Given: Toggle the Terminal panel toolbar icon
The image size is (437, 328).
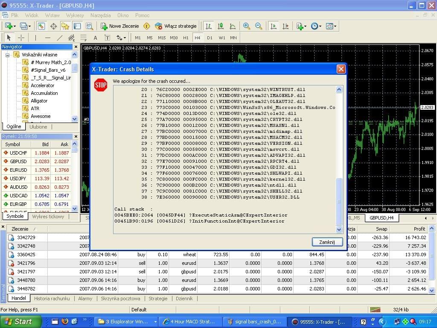Looking at the screenshot, I should tap(77, 26).
